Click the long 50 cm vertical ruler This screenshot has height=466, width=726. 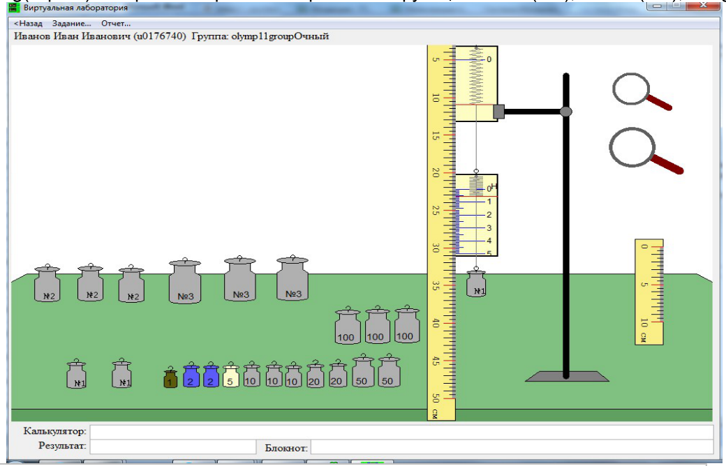coord(441,232)
